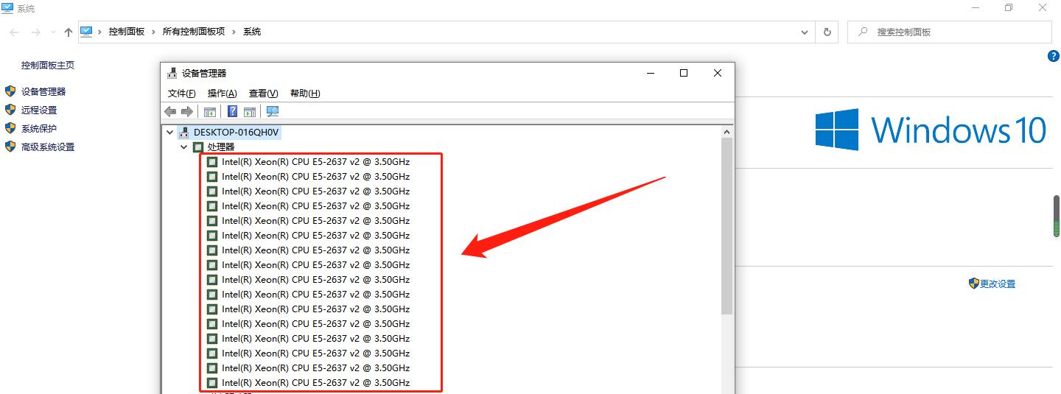The height and width of the screenshot is (394, 1061).
Task: Scan for hardware changes monitor icon
Action: (273, 111)
